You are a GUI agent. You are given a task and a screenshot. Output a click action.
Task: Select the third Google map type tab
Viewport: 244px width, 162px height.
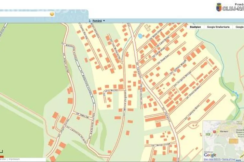[239, 27]
